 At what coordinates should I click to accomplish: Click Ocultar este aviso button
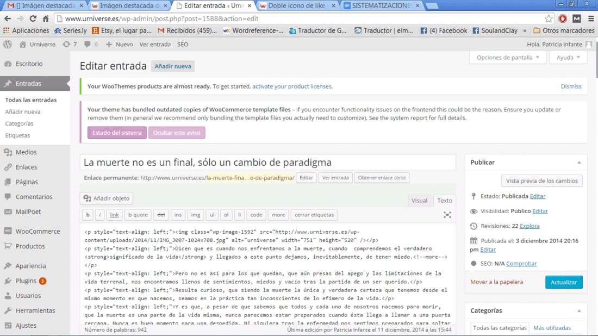(x=177, y=133)
